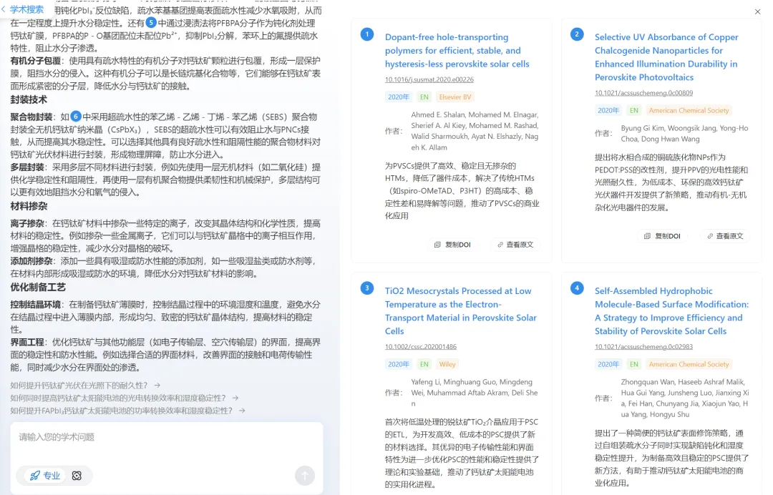The image size is (773, 495).
Task: Click the number 3 badge on the TiO2 Mesocrystals card
Action: (x=367, y=288)
